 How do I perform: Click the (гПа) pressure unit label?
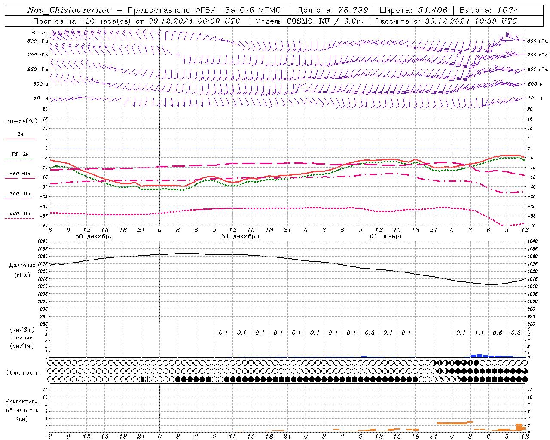pos(22,275)
